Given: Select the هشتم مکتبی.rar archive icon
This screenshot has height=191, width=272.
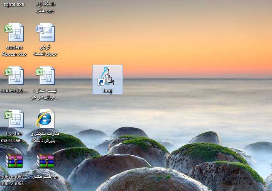Looking at the screenshot, I should [x=45, y=161].
